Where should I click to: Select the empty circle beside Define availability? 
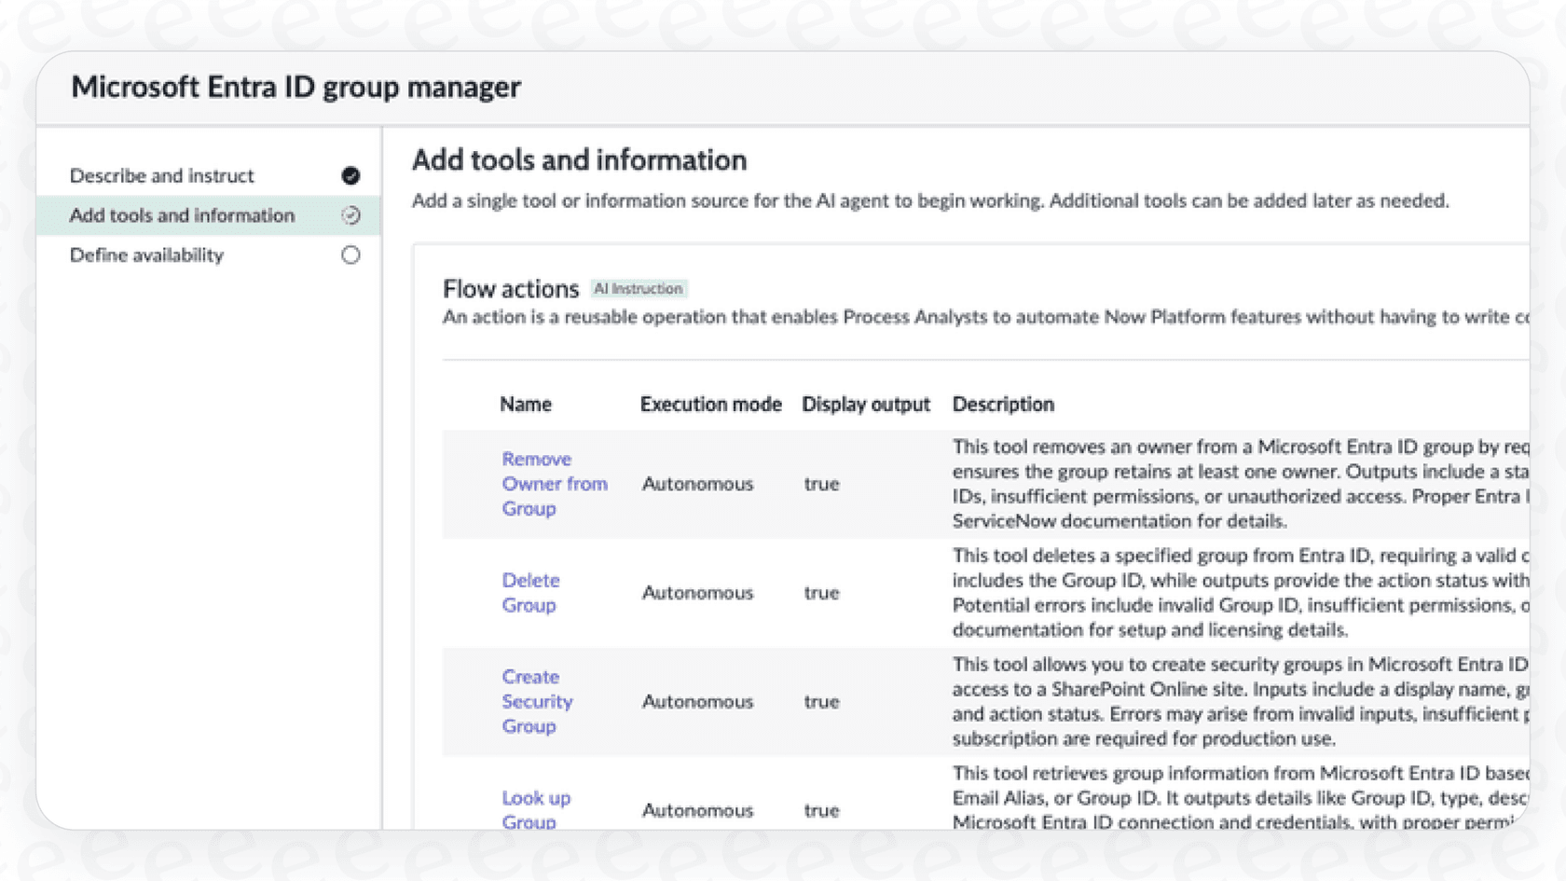click(350, 255)
